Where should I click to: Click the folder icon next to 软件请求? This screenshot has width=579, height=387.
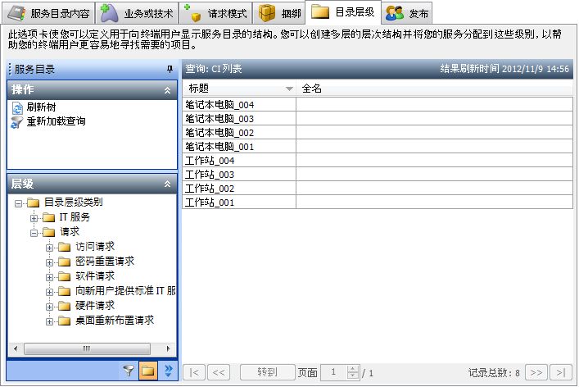pos(64,276)
